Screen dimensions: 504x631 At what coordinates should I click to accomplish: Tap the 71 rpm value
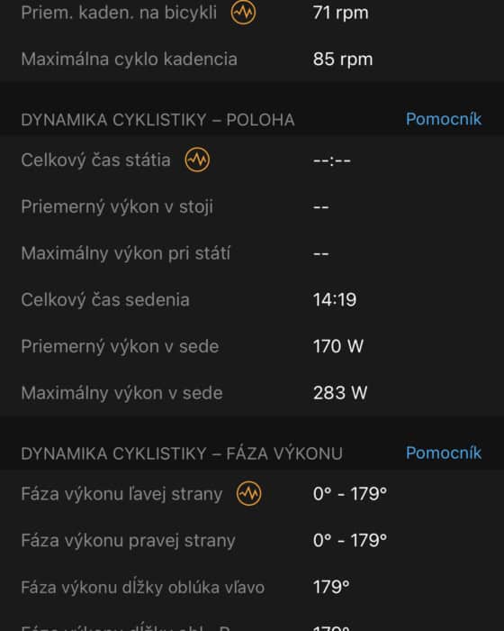(x=341, y=13)
